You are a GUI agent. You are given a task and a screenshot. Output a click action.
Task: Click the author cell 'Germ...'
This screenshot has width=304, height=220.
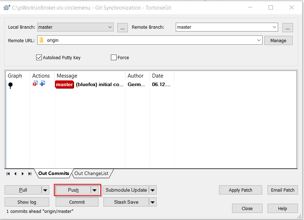(x=136, y=85)
